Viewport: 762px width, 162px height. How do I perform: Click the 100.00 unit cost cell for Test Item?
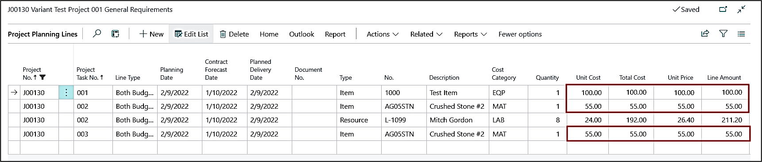[588, 92]
